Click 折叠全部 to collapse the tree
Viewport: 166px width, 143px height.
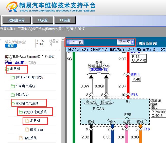[54, 42]
